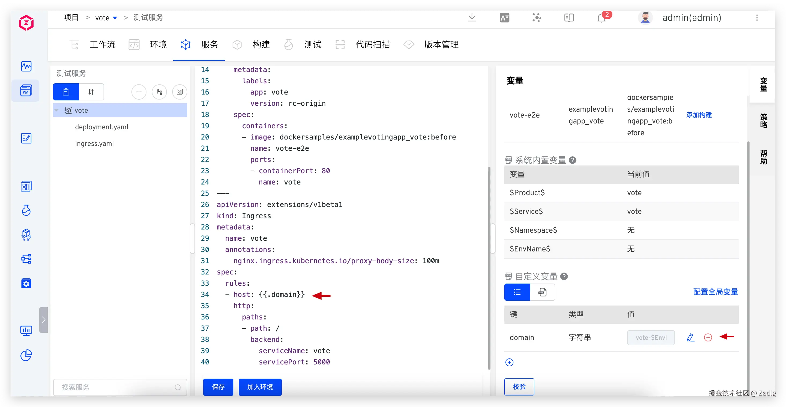Click the 配置全局变量 link
The image size is (786, 407).
point(715,292)
